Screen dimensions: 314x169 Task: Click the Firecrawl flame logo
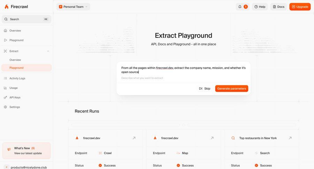7,7
